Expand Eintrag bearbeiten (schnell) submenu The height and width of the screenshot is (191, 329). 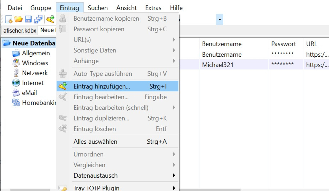click(174, 108)
